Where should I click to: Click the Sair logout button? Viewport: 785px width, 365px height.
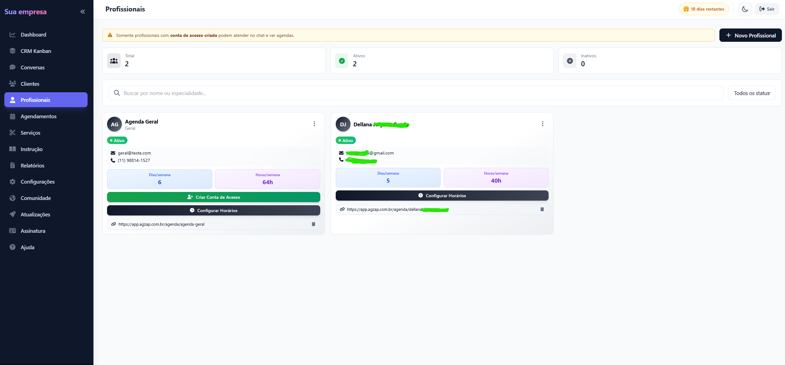pyautogui.click(x=767, y=9)
